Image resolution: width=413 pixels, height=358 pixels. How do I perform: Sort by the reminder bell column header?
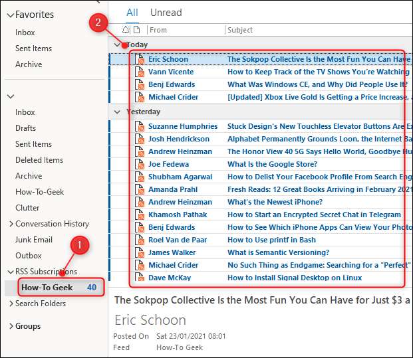tap(126, 30)
